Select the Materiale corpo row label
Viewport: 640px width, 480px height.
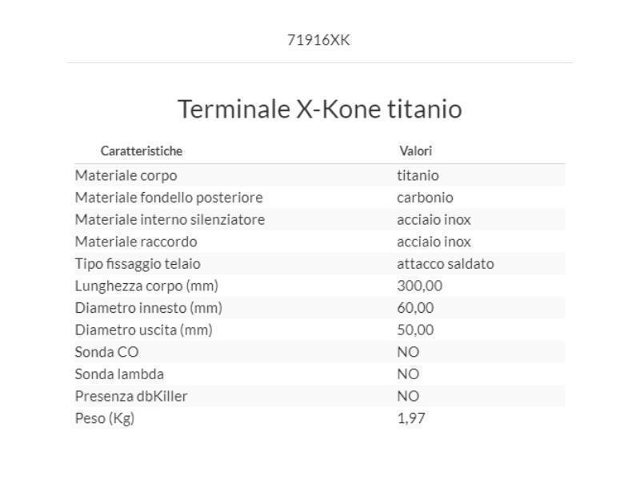coord(126,175)
